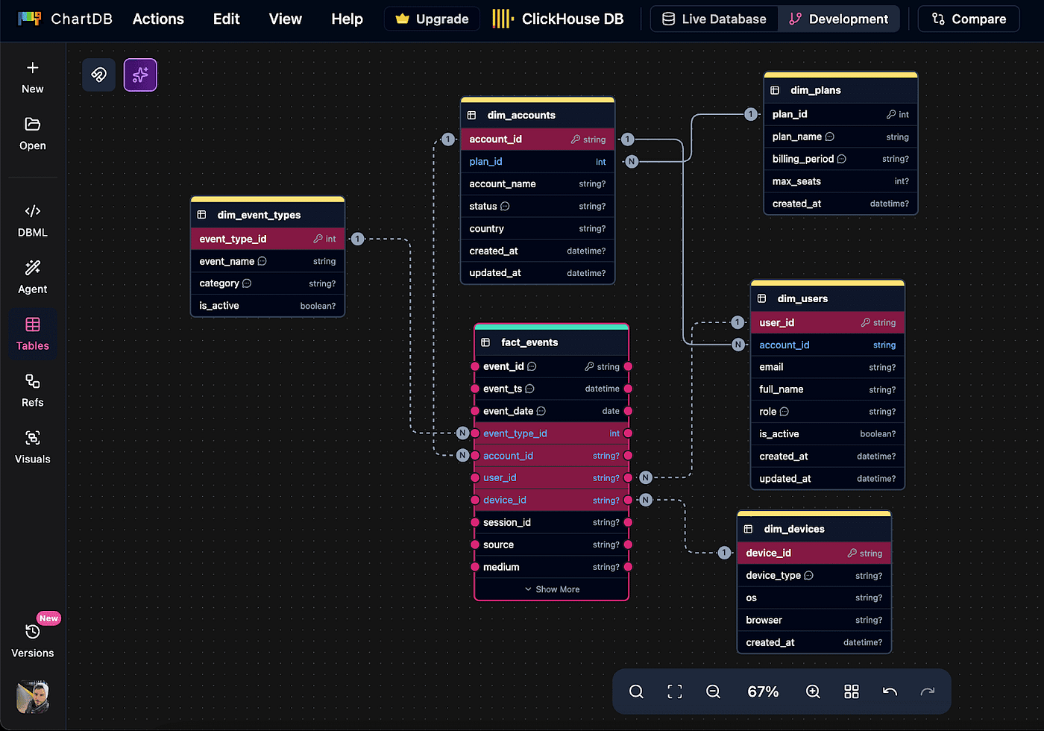Click the Compare button
Image resolution: width=1044 pixels, height=731 pixels.
pos(969,19)
